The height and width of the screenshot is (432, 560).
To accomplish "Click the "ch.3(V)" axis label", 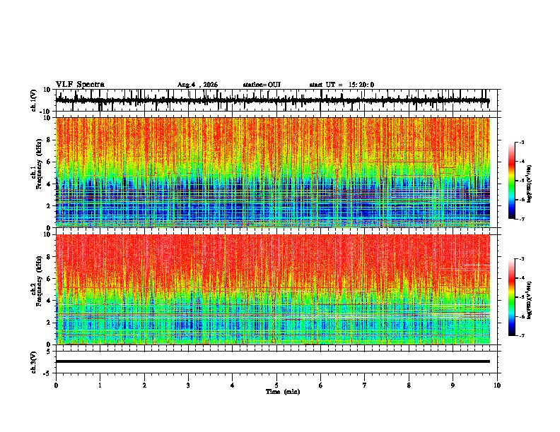I will pos(34,363).
